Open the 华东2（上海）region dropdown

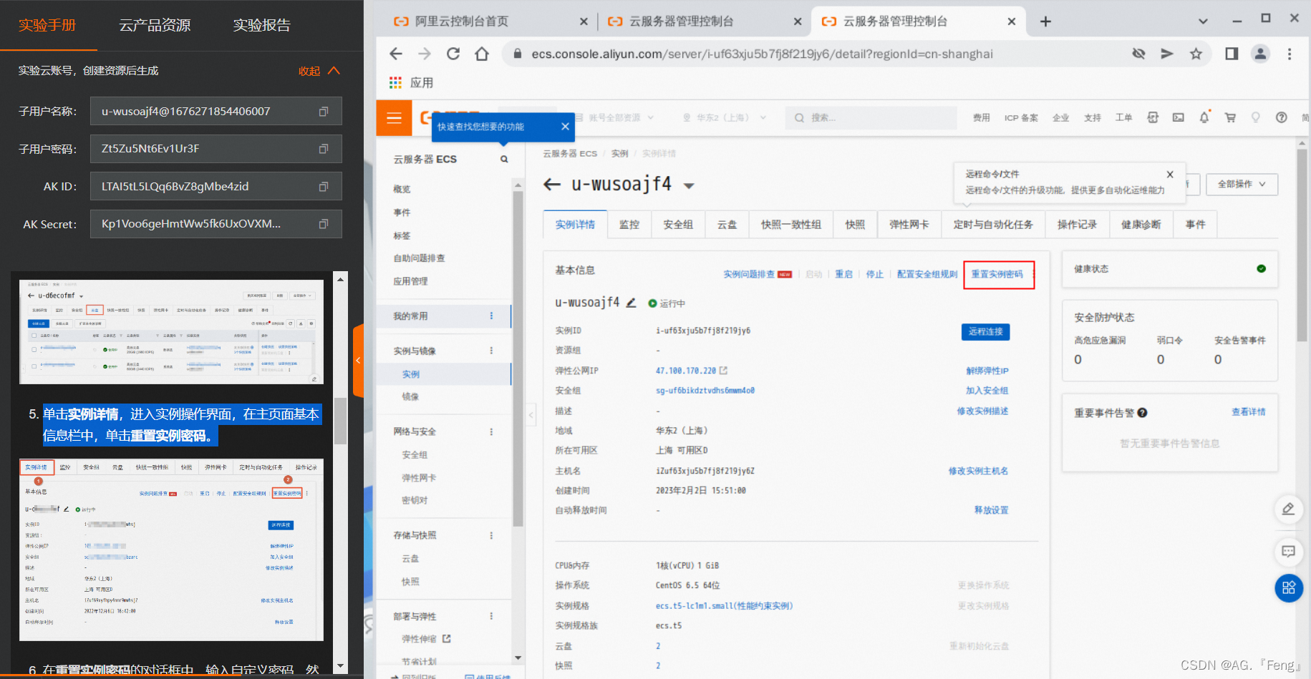(725, 117)
